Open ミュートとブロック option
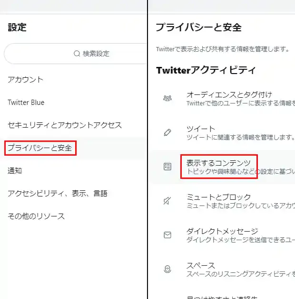Viewport: 295px width, 299px height. 218,197
